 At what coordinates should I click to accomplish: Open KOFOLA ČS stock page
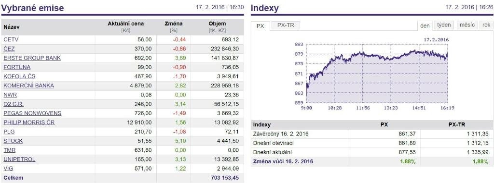[x=19, y=76]
